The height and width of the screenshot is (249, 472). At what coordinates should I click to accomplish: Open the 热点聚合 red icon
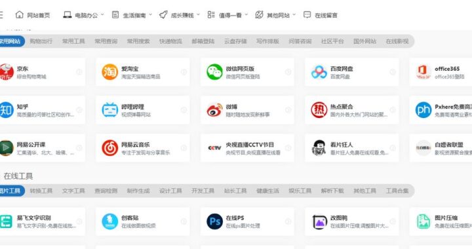pos(319,110)
